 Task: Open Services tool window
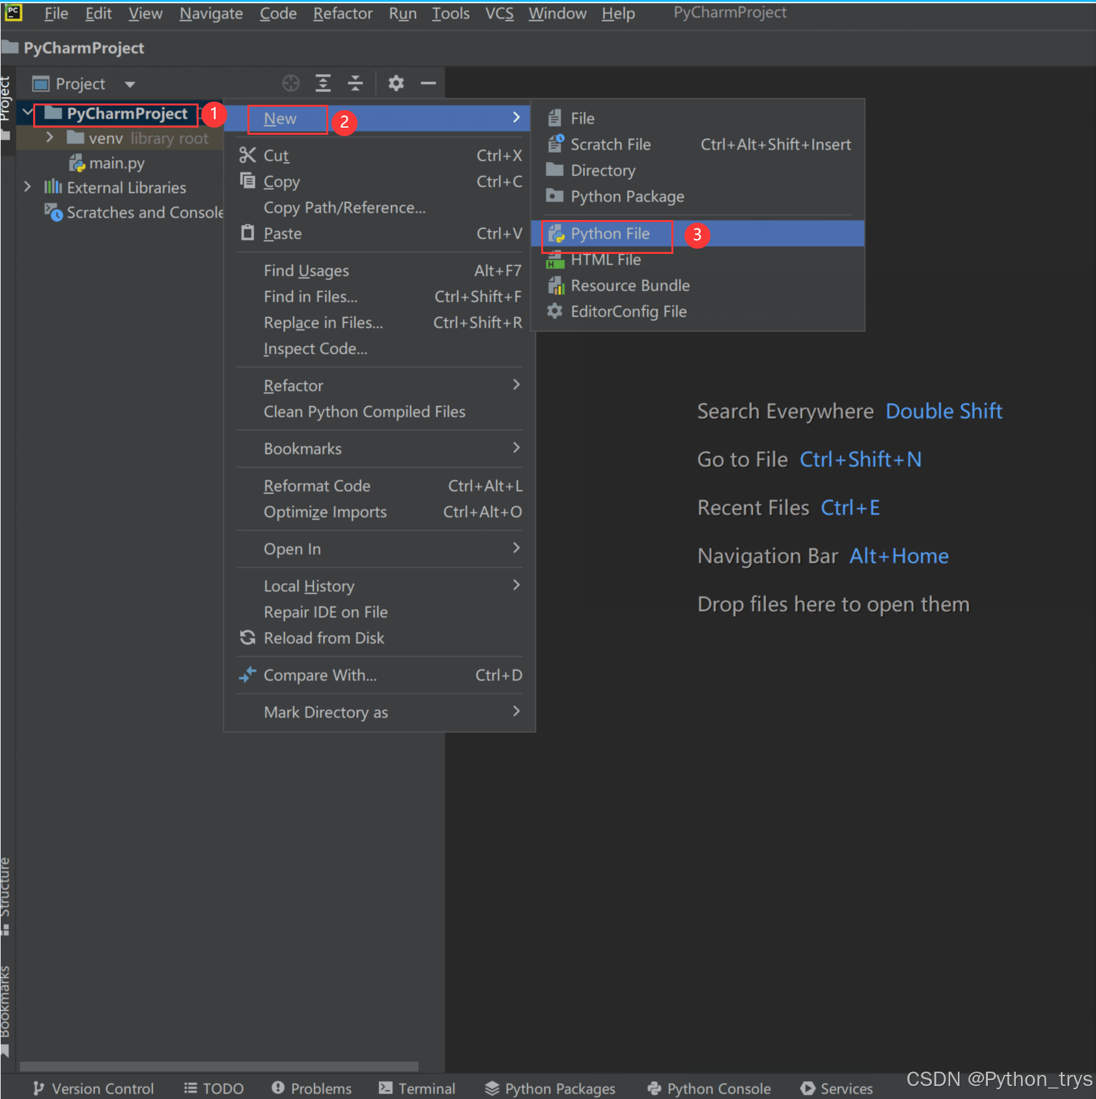point(837,1088)
